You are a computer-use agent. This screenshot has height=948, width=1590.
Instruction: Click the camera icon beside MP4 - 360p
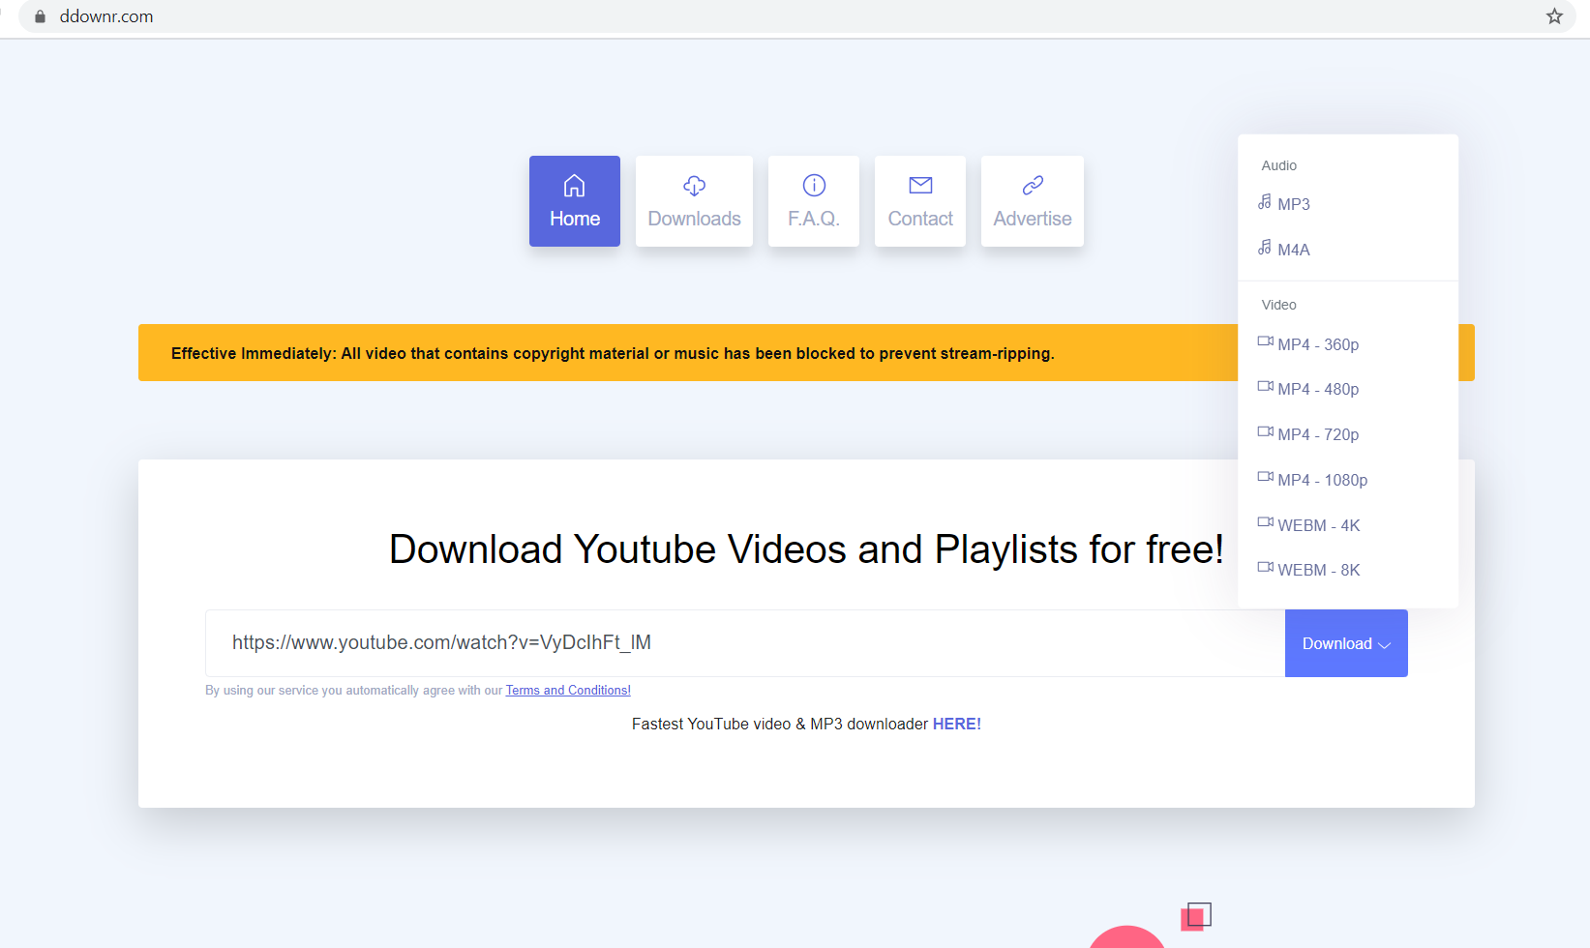(1265, 341)
